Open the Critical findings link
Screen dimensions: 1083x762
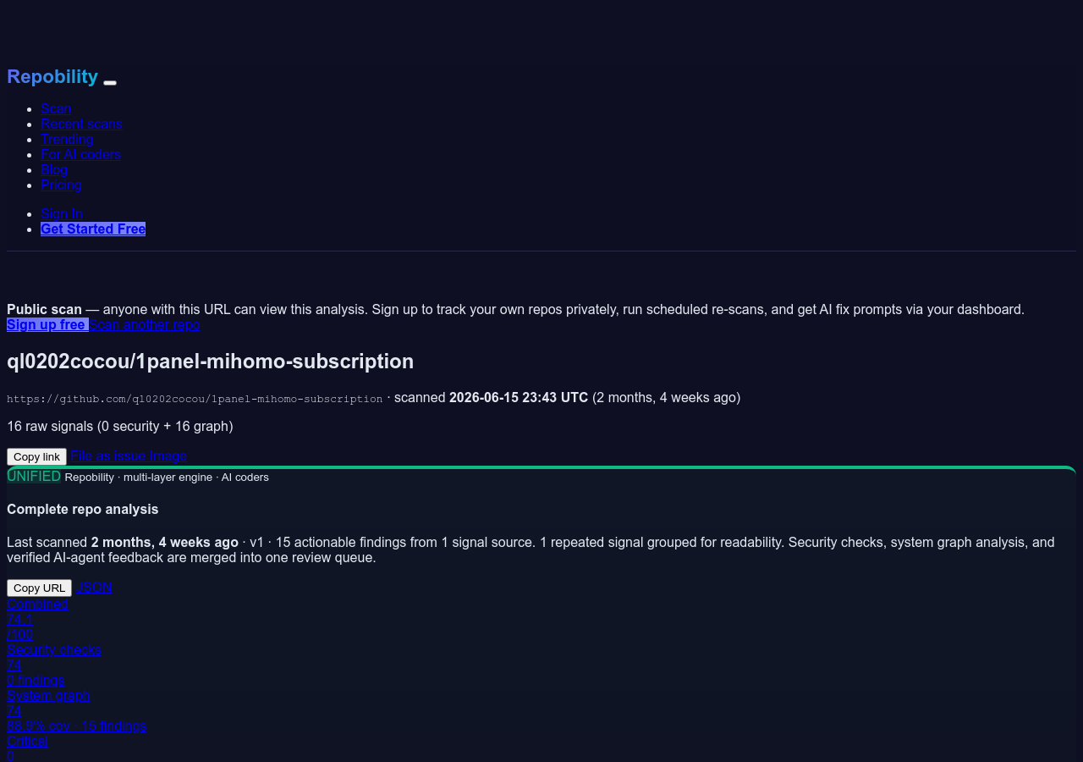27,741
